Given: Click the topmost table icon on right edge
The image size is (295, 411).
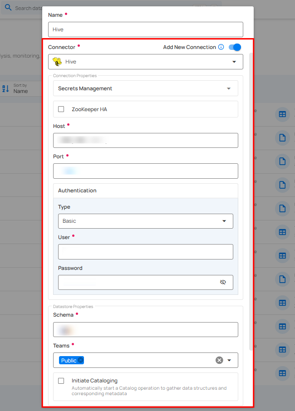Looking at the screenshot, I should pyautogui.click(x=282, y=114).
